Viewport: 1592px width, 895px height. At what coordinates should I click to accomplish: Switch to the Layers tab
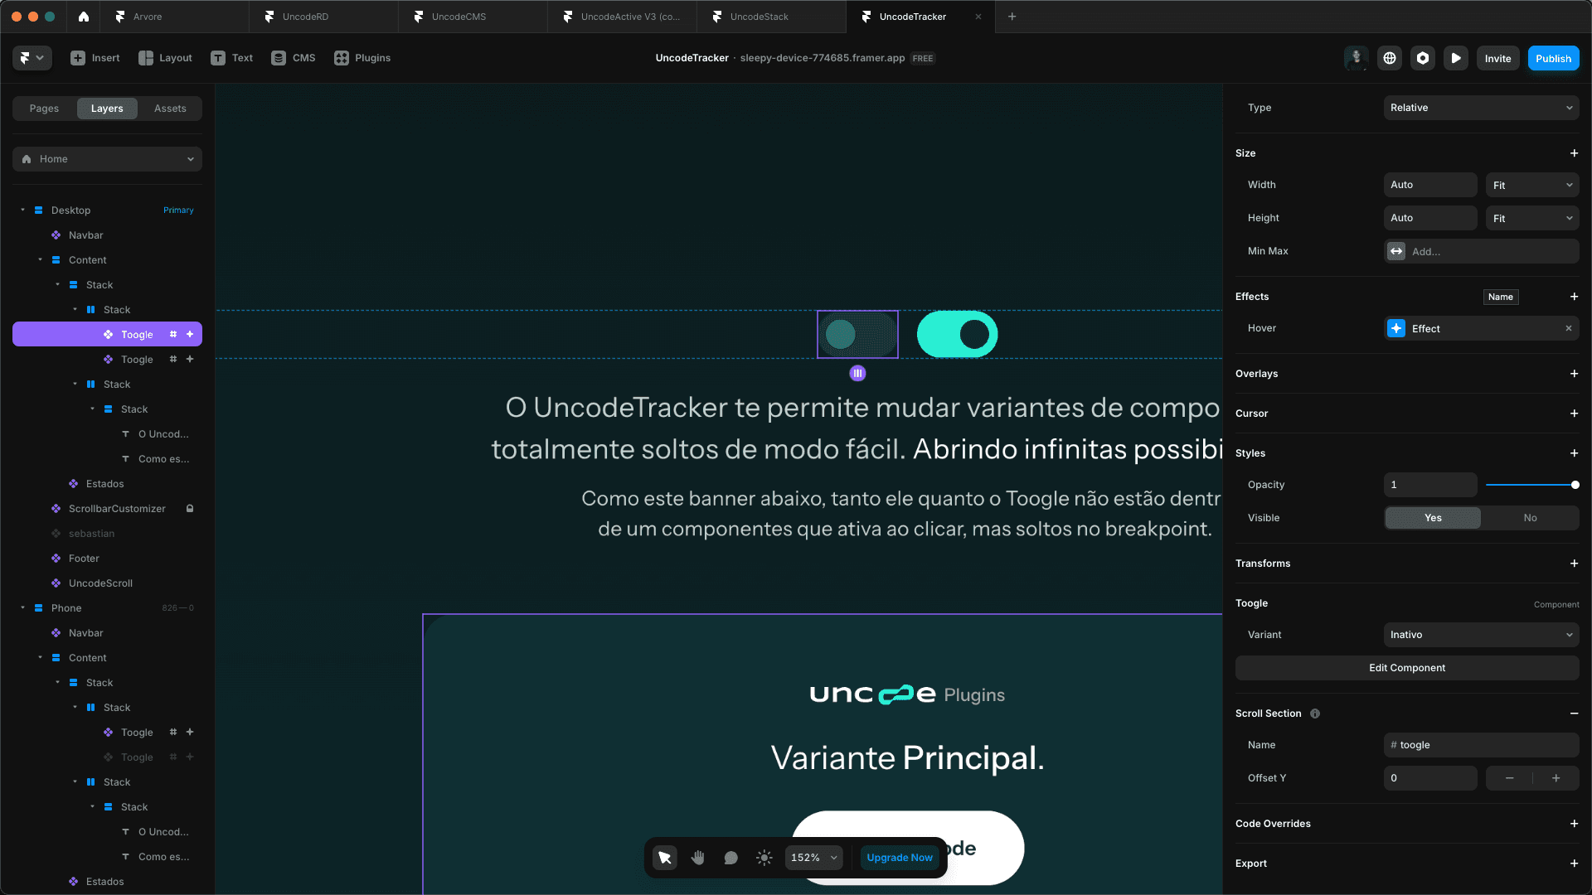(x=107, y=109)
